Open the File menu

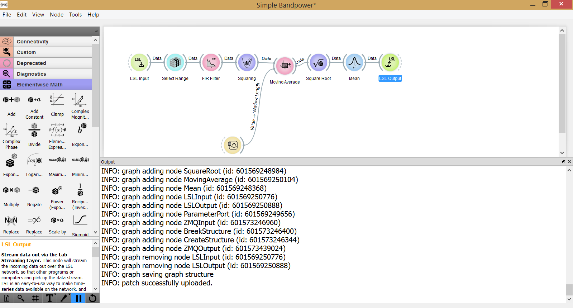coord(7,15)
